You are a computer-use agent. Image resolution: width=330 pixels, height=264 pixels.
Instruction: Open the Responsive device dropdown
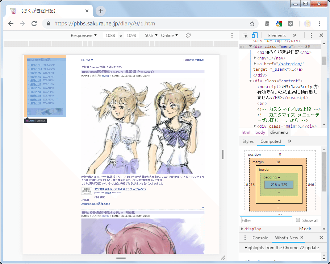tap(84, 36)
